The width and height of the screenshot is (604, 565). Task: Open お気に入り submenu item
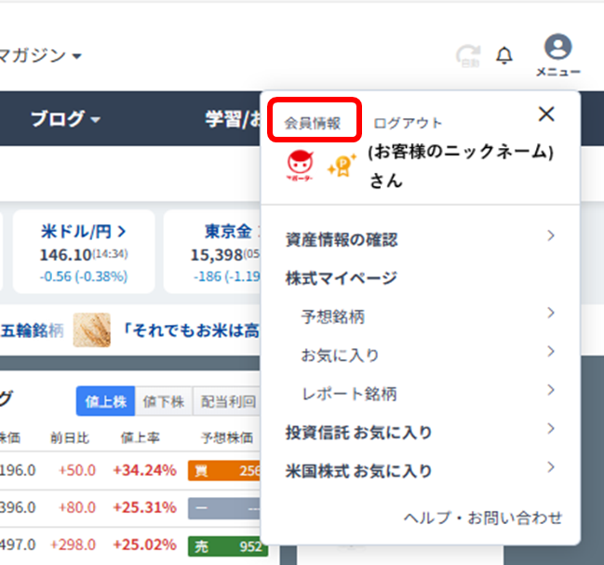340,355
